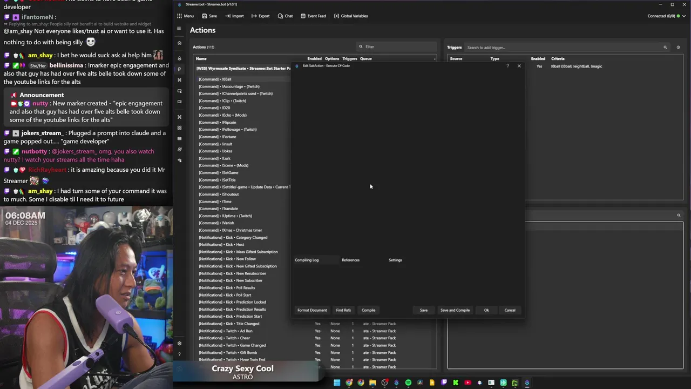Select [Command] !Lurk action

215,158
